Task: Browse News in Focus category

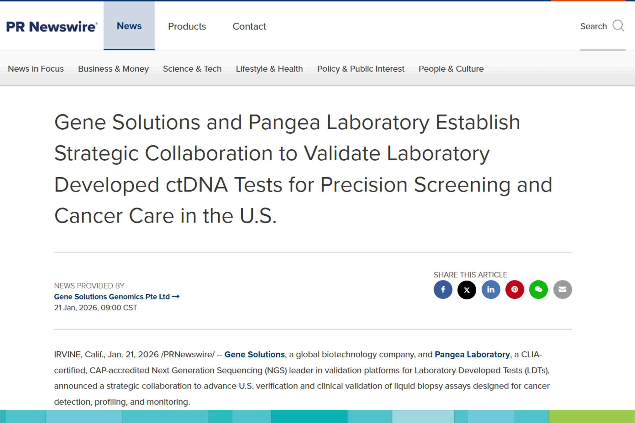Action: pos(36,69)
